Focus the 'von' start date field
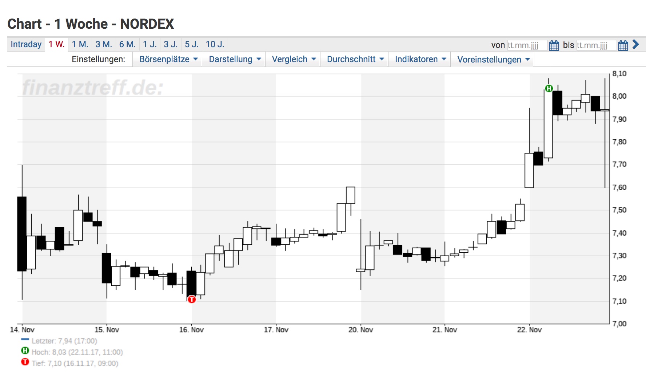The image size is (646, 381). tap(527, 45)
